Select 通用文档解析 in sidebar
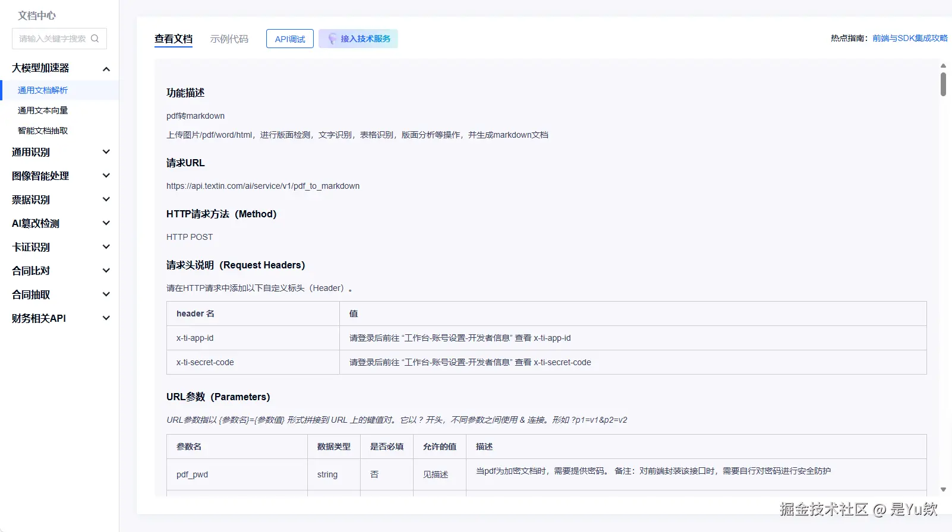The image size is (952, 532). (x=59, y=90)
